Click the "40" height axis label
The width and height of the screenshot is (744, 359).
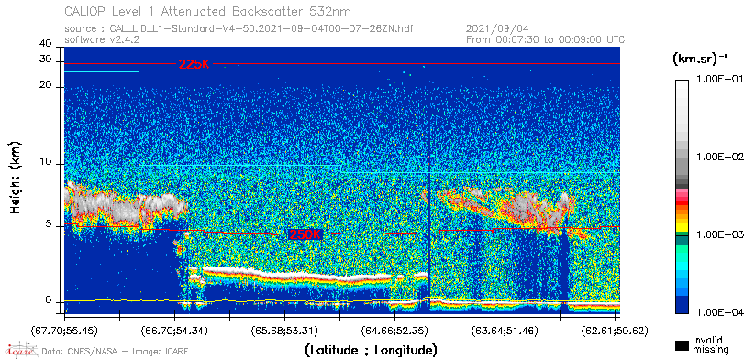point(46,44)
